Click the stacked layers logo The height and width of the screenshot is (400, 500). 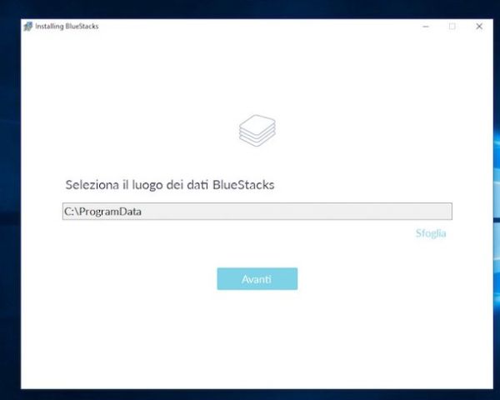[x=257, y=131]
